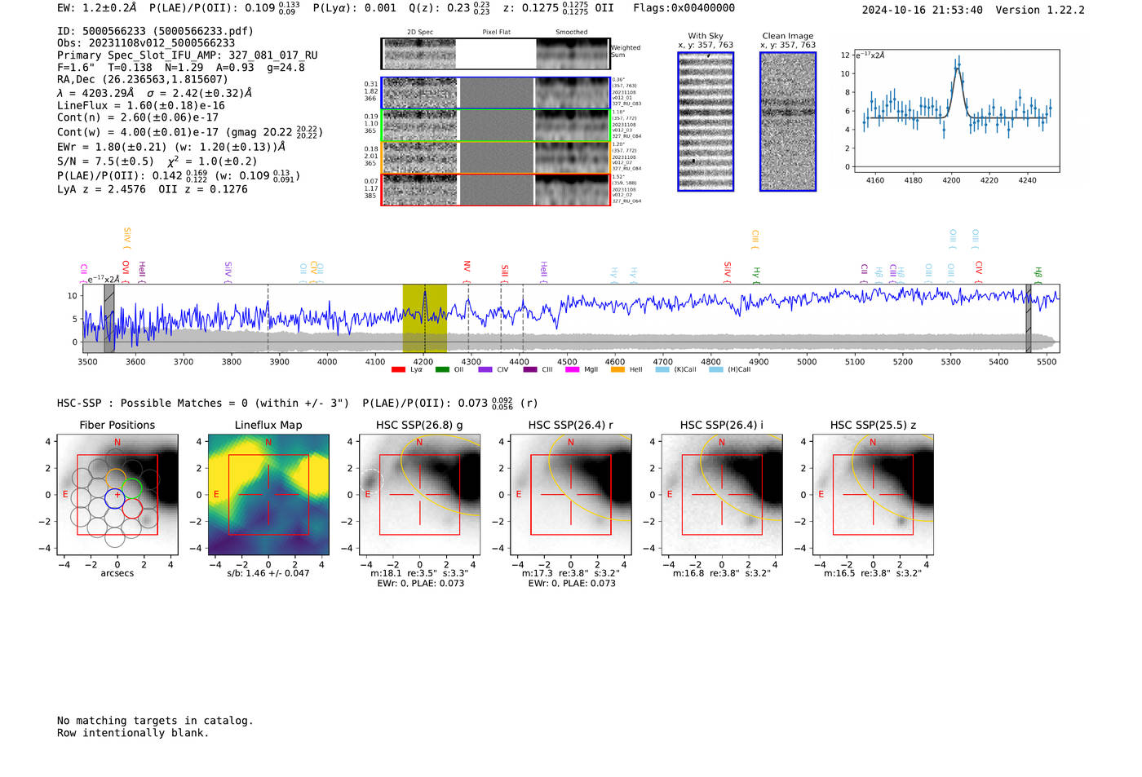1142x777 pixels.
Task: Click the gray hatched band near 3550
Action: [x=109, y=319]
